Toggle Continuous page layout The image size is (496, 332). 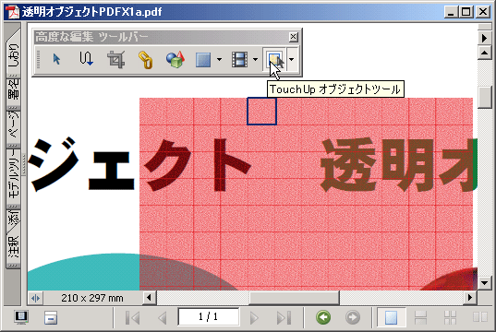coord(420,317)
